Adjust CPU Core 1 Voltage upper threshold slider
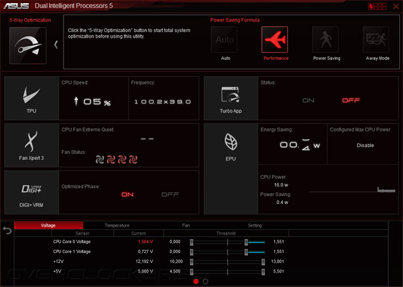The image size is (403, 287). pos(246,252)
